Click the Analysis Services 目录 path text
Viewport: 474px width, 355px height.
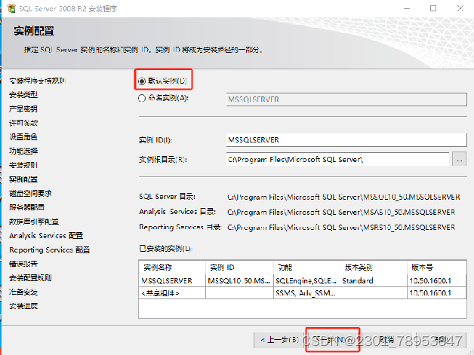341,213
